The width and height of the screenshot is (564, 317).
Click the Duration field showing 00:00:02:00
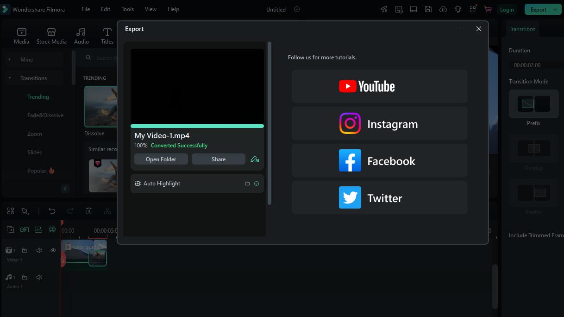click(536, 65)
